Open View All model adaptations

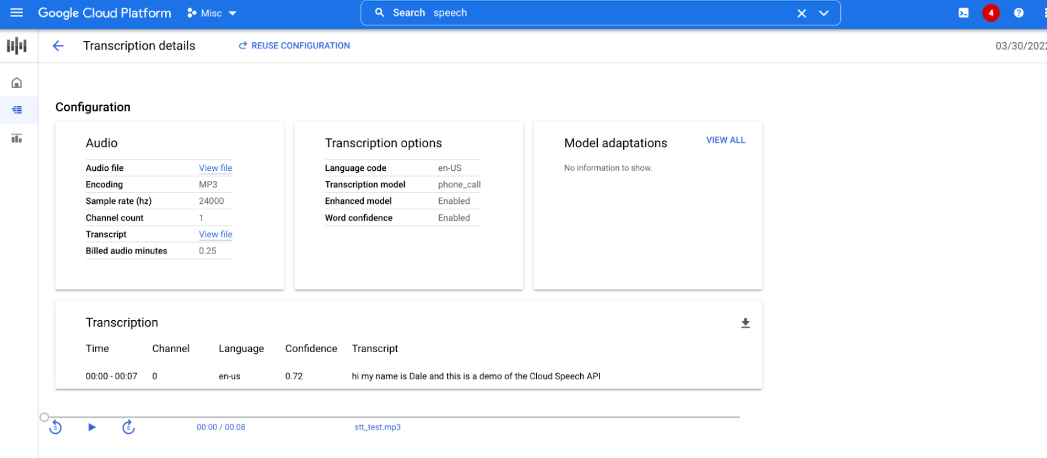click(725, 140)
